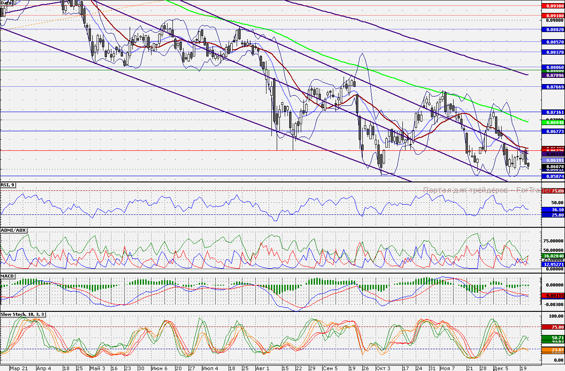Click the Сен 5 date on time axis

click(330, 368)
